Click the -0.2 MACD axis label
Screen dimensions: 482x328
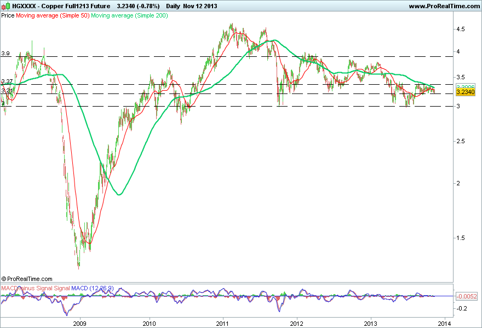coord(461,308)
